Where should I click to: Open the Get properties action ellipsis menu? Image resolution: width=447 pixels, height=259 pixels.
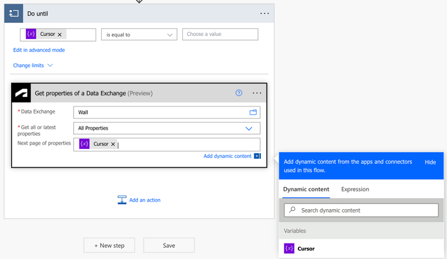[257, 93]
